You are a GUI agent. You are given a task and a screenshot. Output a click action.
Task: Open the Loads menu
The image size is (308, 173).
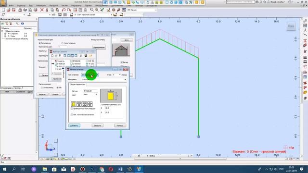[x=53, y=6]
